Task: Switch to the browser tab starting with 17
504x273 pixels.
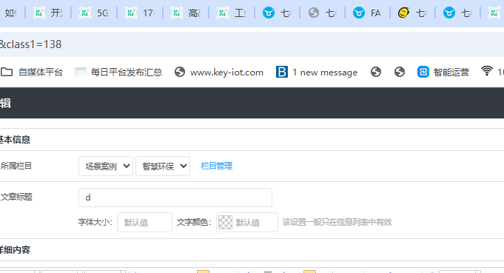Action: tap(140, 13)
